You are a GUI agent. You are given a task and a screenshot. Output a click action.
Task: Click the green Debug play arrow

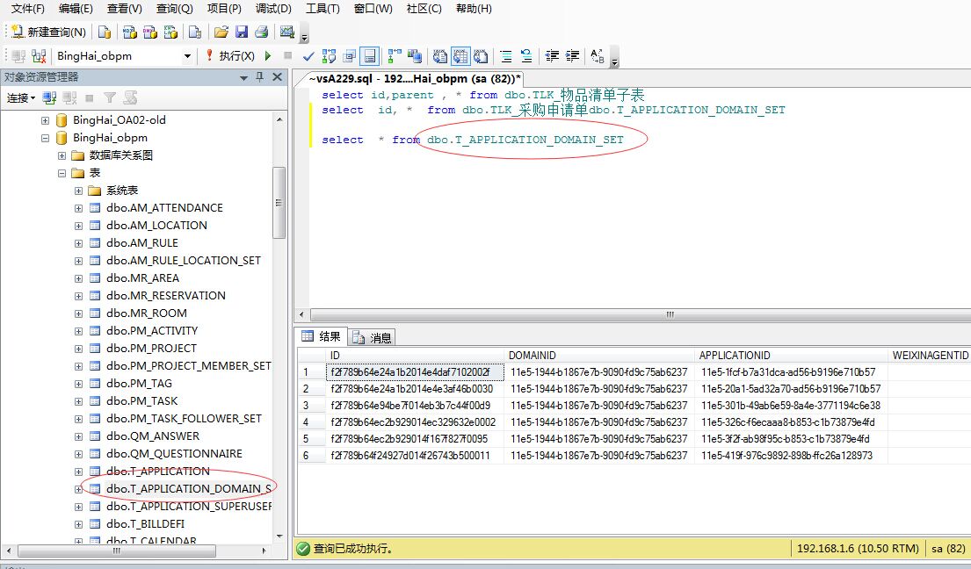point(267,56)
